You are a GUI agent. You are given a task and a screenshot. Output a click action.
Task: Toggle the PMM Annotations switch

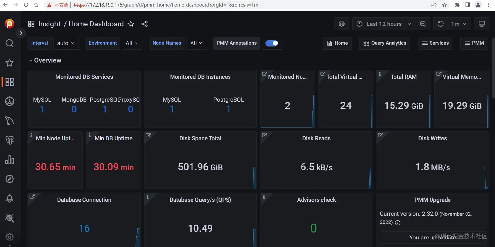[272, 43]
